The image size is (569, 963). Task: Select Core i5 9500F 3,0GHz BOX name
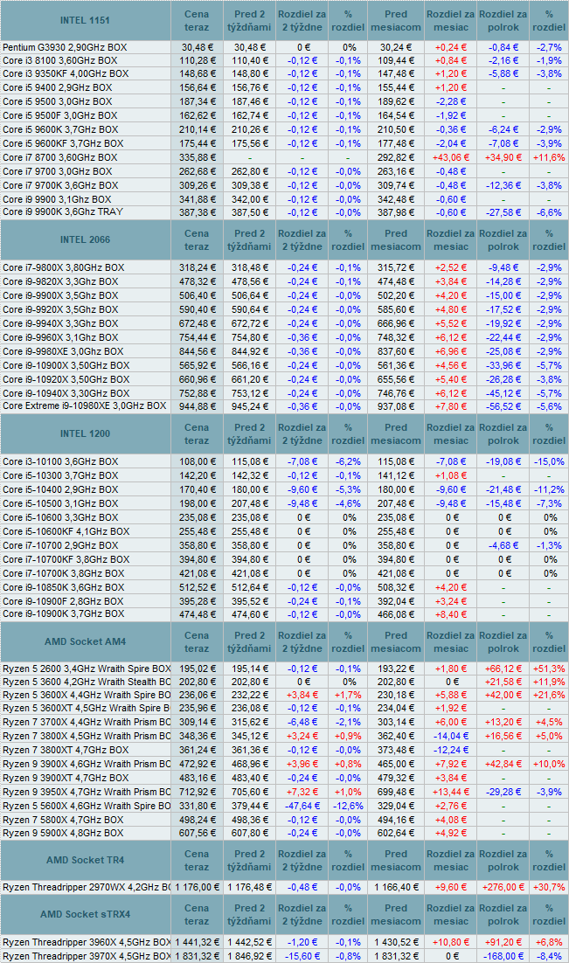(x=59, y=115)
